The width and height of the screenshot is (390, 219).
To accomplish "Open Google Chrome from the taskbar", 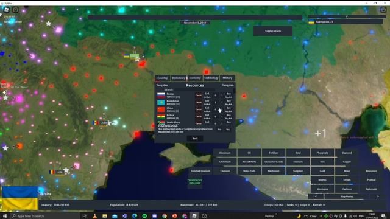I will click(x=165, y=216).
